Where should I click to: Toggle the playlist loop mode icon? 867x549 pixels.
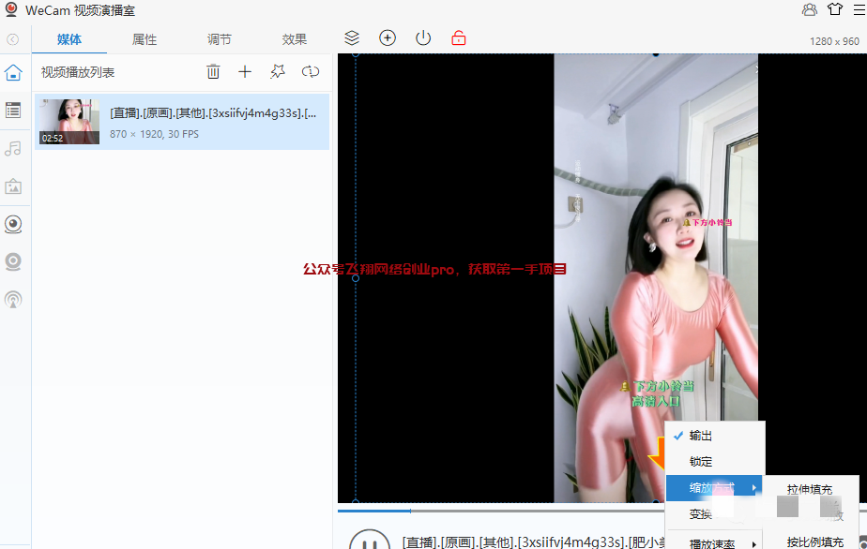[x=311, y=72]
